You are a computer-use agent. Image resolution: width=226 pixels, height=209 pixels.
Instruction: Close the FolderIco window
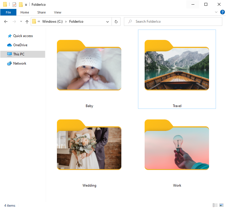pos(219,5)
